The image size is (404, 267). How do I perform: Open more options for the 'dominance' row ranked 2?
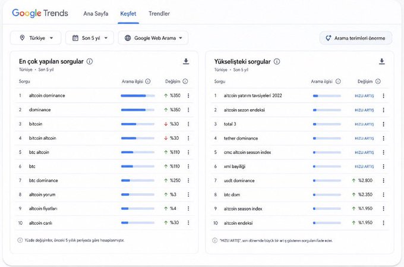pyautogui.click(x=188, y=110)
